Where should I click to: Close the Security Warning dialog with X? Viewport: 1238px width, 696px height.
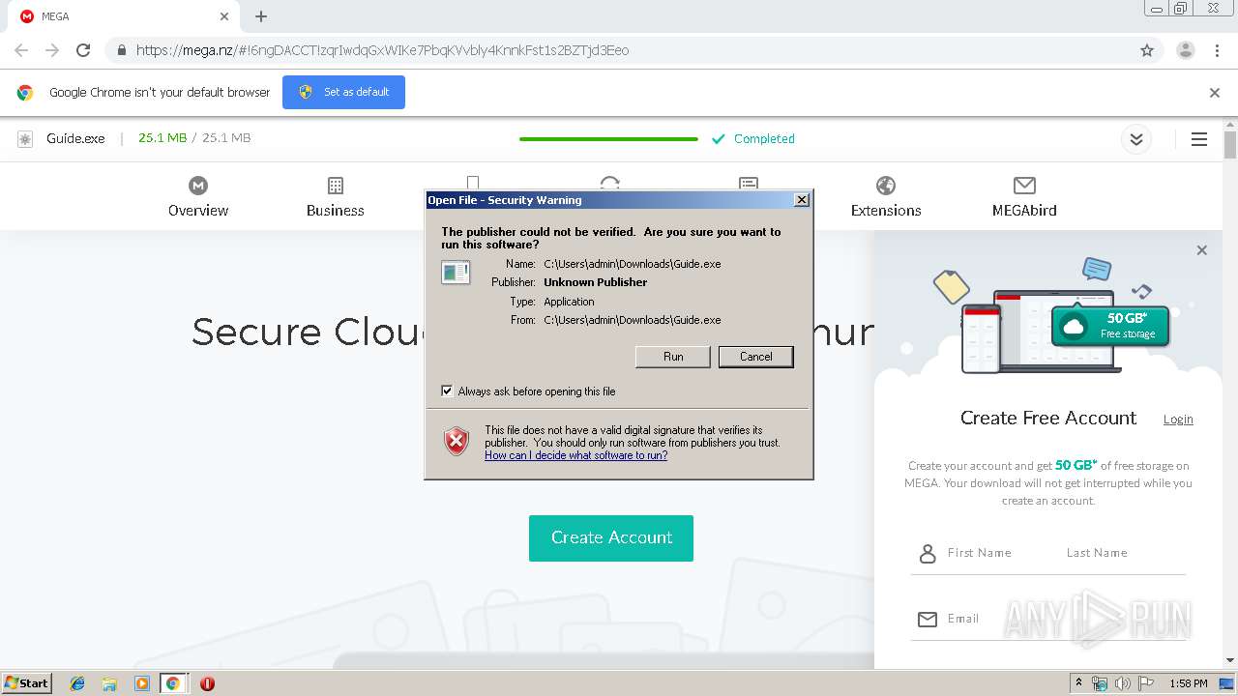801,200
